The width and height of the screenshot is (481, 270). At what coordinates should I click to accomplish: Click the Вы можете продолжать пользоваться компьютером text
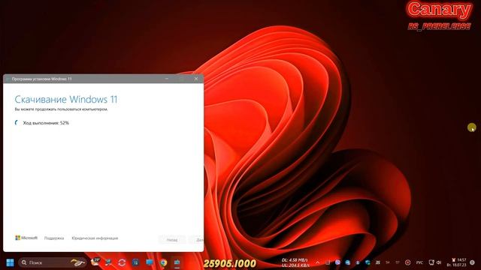pos(62,109)
